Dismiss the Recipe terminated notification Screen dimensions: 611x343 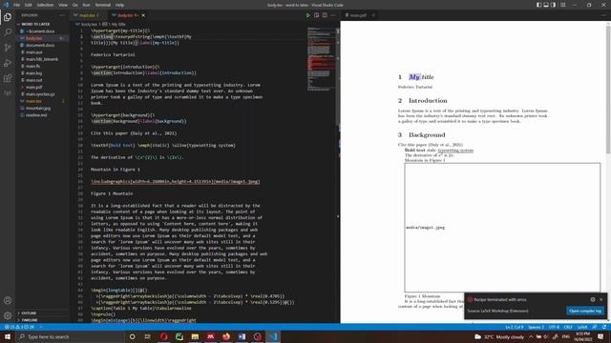click(x=600, y=299)
